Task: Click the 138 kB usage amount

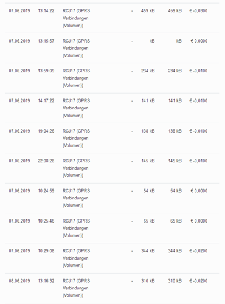Action: tap(148, 131)
